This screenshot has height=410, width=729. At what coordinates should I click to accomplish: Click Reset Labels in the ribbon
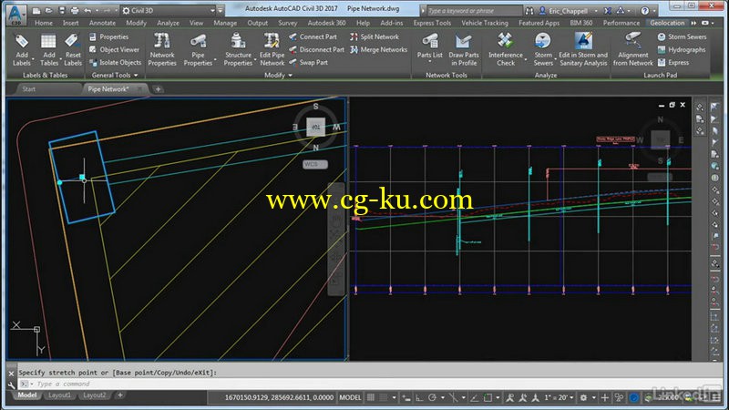pyautogui.click(x=73, y=50)
